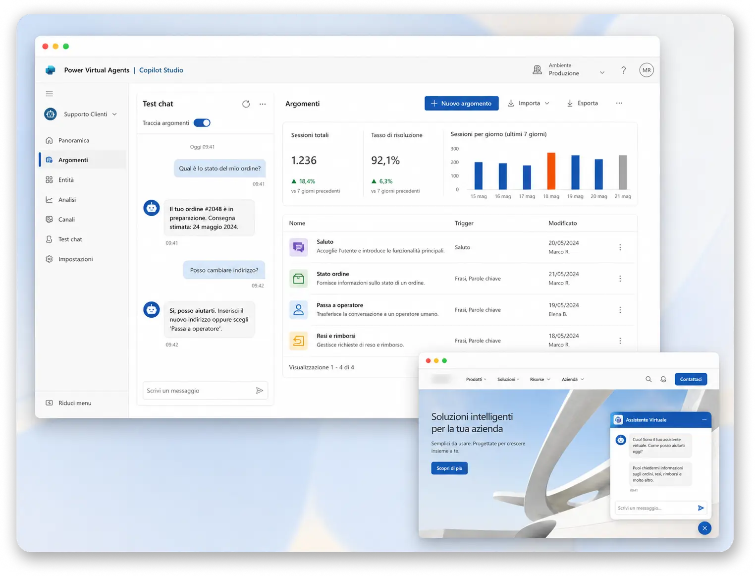Click the help question mark icon
The height and width of the screenshot is (576, 755).
(x=623, y=70)
